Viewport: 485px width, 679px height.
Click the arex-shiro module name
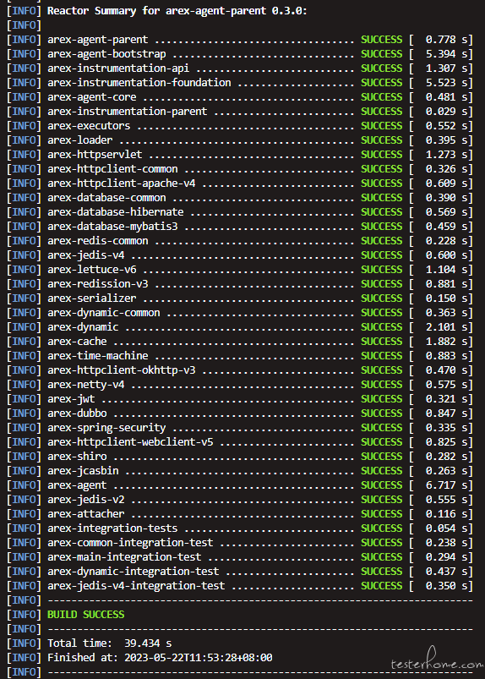click(x=77, y=456)
